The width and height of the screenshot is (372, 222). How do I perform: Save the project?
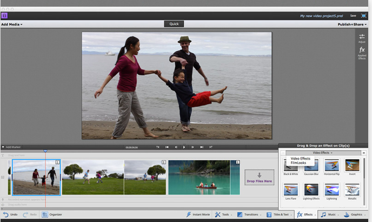(353, 16)
